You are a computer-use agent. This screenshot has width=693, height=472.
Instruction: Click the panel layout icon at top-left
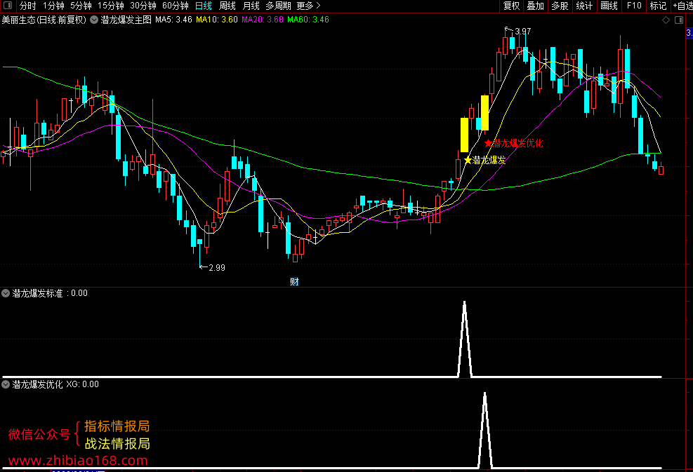[x=7, y=6]
